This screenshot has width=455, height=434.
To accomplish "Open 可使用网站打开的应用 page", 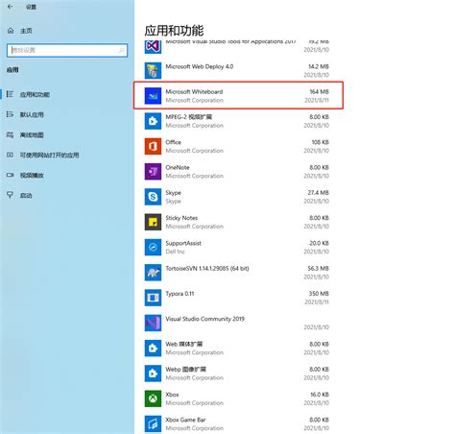I will (x=49, y=155).
